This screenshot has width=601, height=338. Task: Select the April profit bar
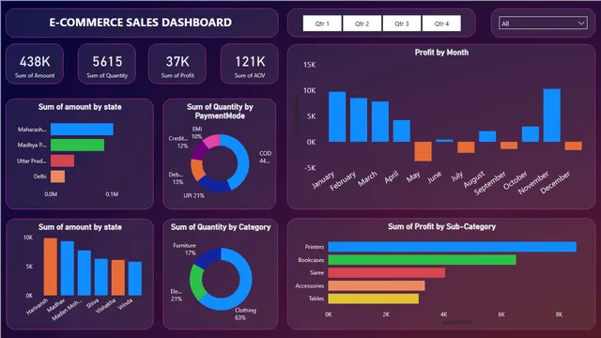[402, 131]
